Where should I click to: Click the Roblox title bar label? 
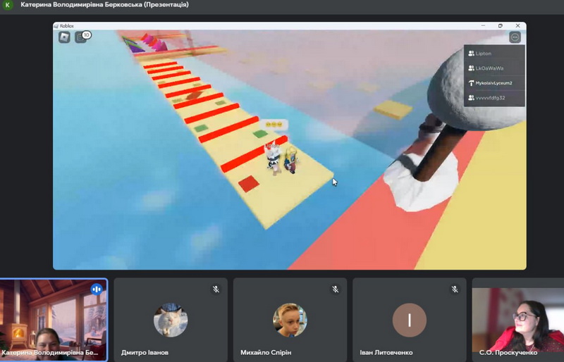click(66, 26)
